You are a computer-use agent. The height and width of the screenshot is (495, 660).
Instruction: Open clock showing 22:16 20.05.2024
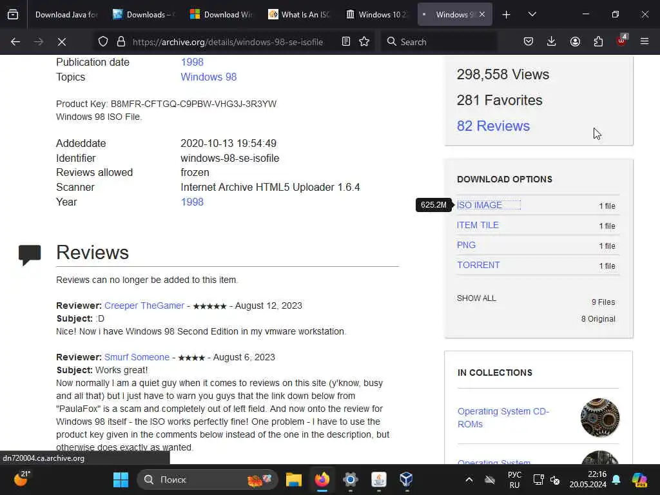point(588,480)
